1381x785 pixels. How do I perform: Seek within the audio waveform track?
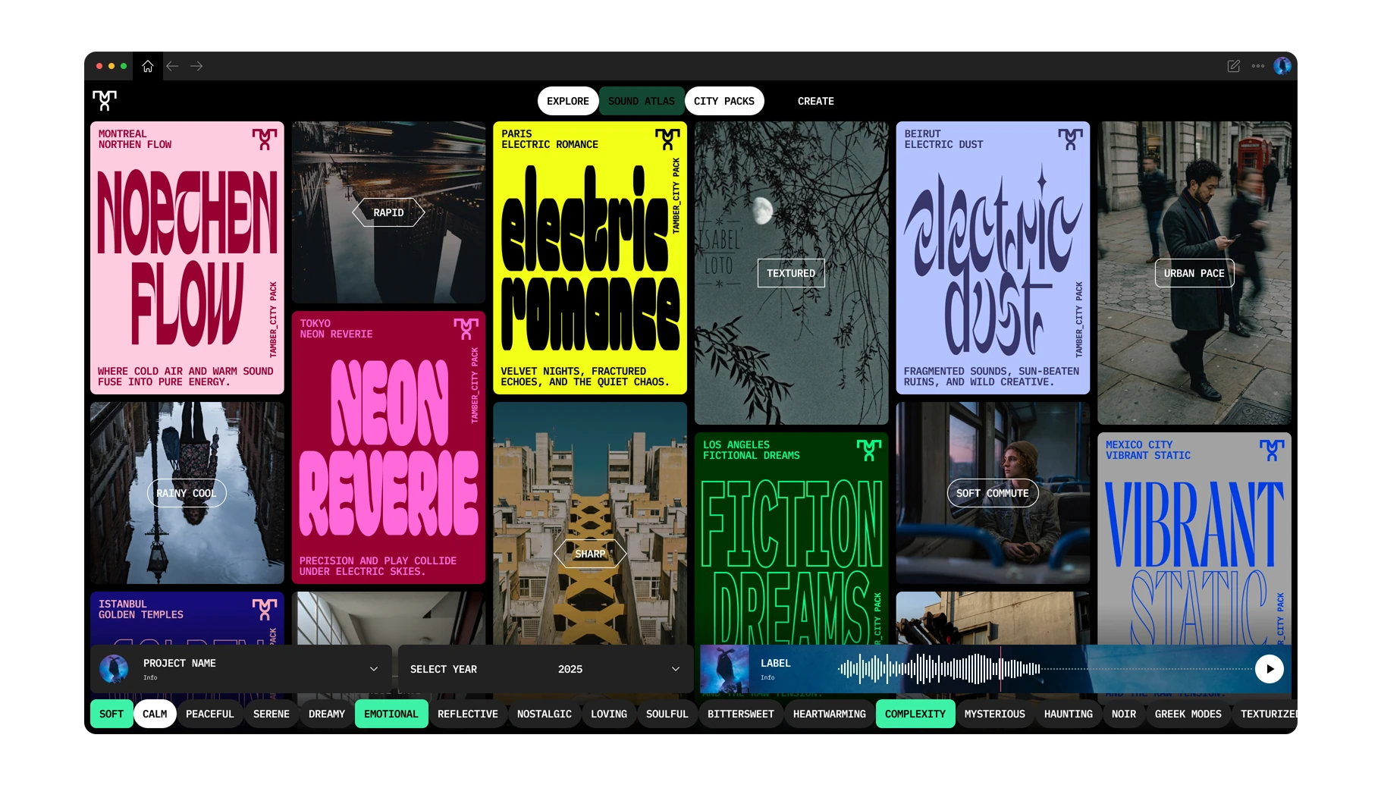1045,669
